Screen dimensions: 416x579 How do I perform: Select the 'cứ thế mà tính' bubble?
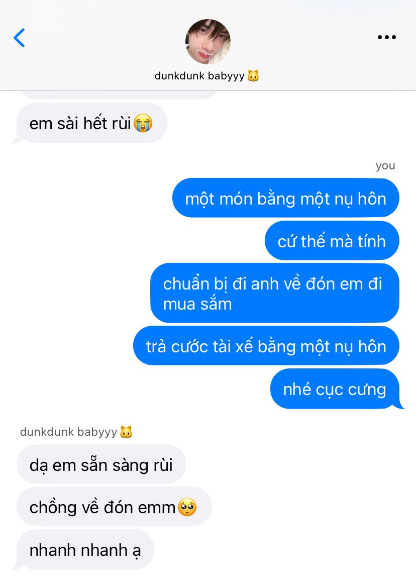point(332,241)
